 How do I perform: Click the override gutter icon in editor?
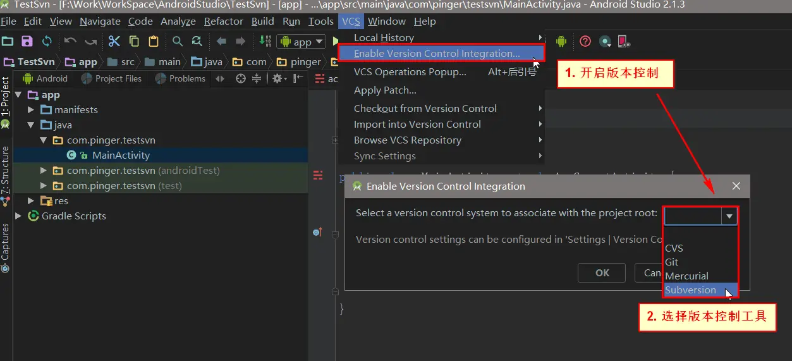[317, 233]
